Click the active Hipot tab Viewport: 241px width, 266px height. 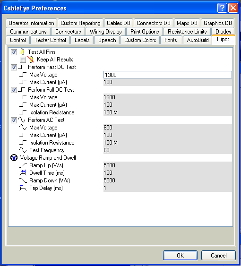click(223, 40)
